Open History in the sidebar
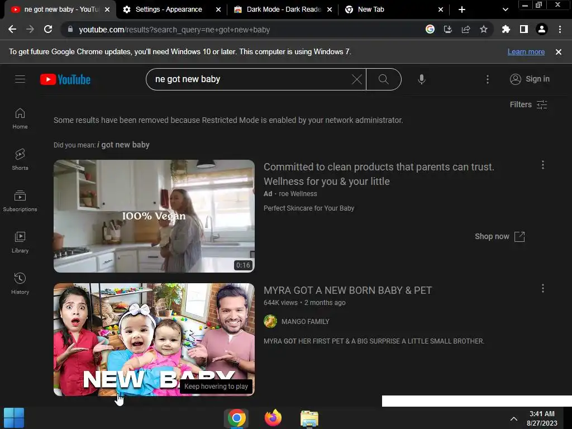572x429 pixels. [x=20, y=283]
